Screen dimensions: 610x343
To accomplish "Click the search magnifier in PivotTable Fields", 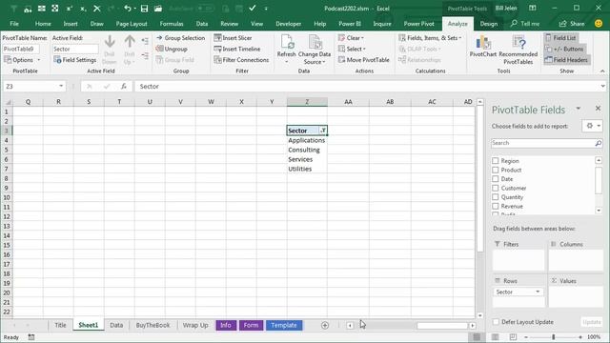I will (598, 143).
